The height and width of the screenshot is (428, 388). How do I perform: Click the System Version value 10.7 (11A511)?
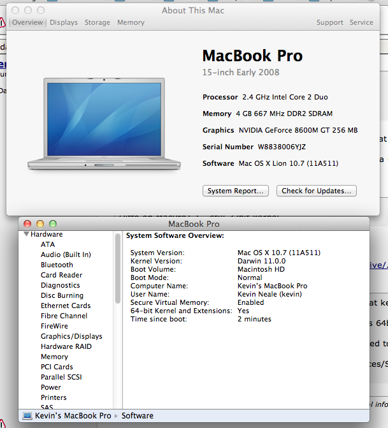pyautogui.click(x=279, y=253)
